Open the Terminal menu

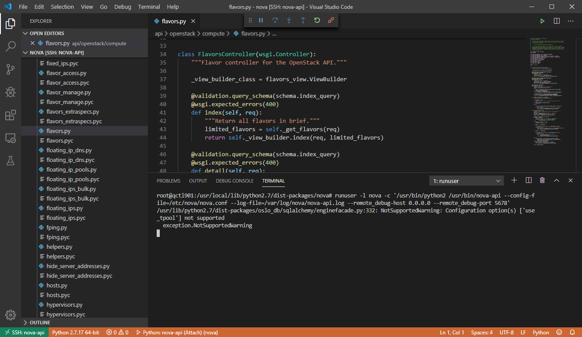click(x=149, y=7)
